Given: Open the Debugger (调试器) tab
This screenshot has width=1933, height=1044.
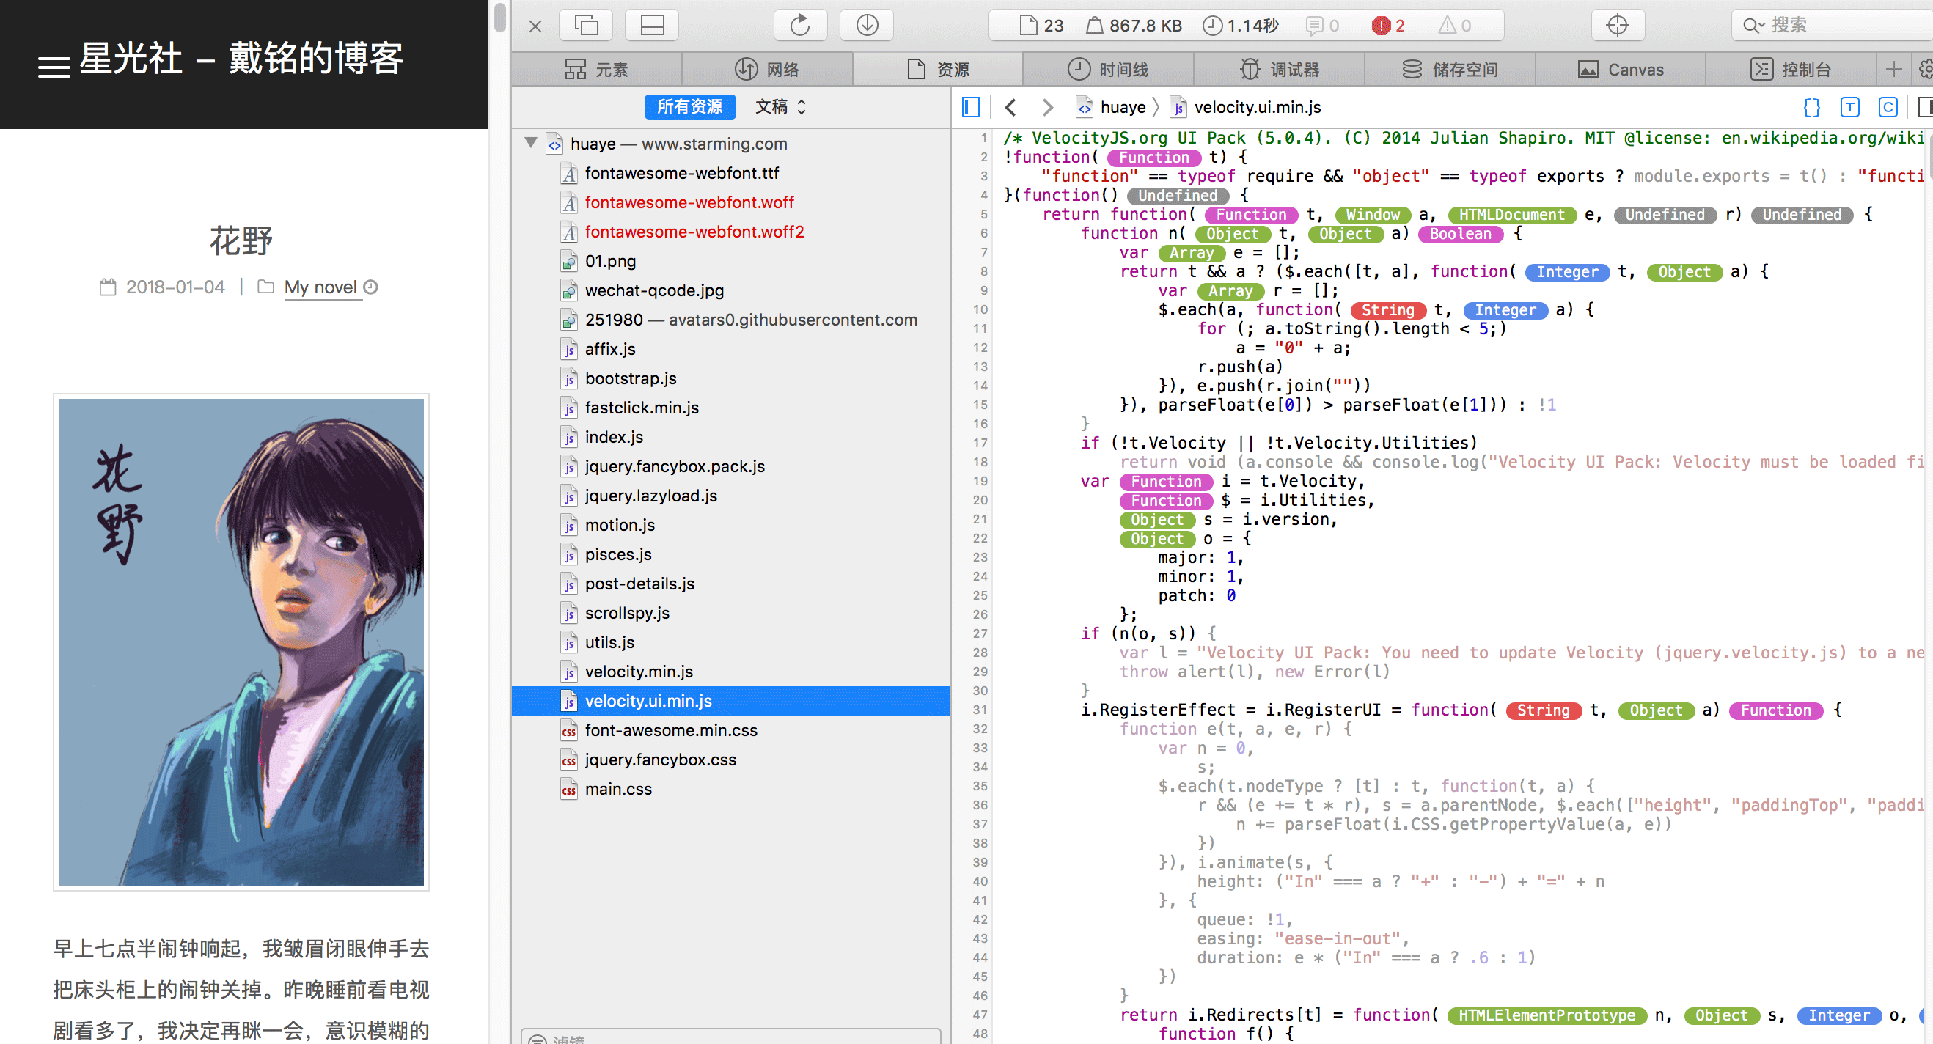Looking at the screenshot, I should tap(1280, 70).
